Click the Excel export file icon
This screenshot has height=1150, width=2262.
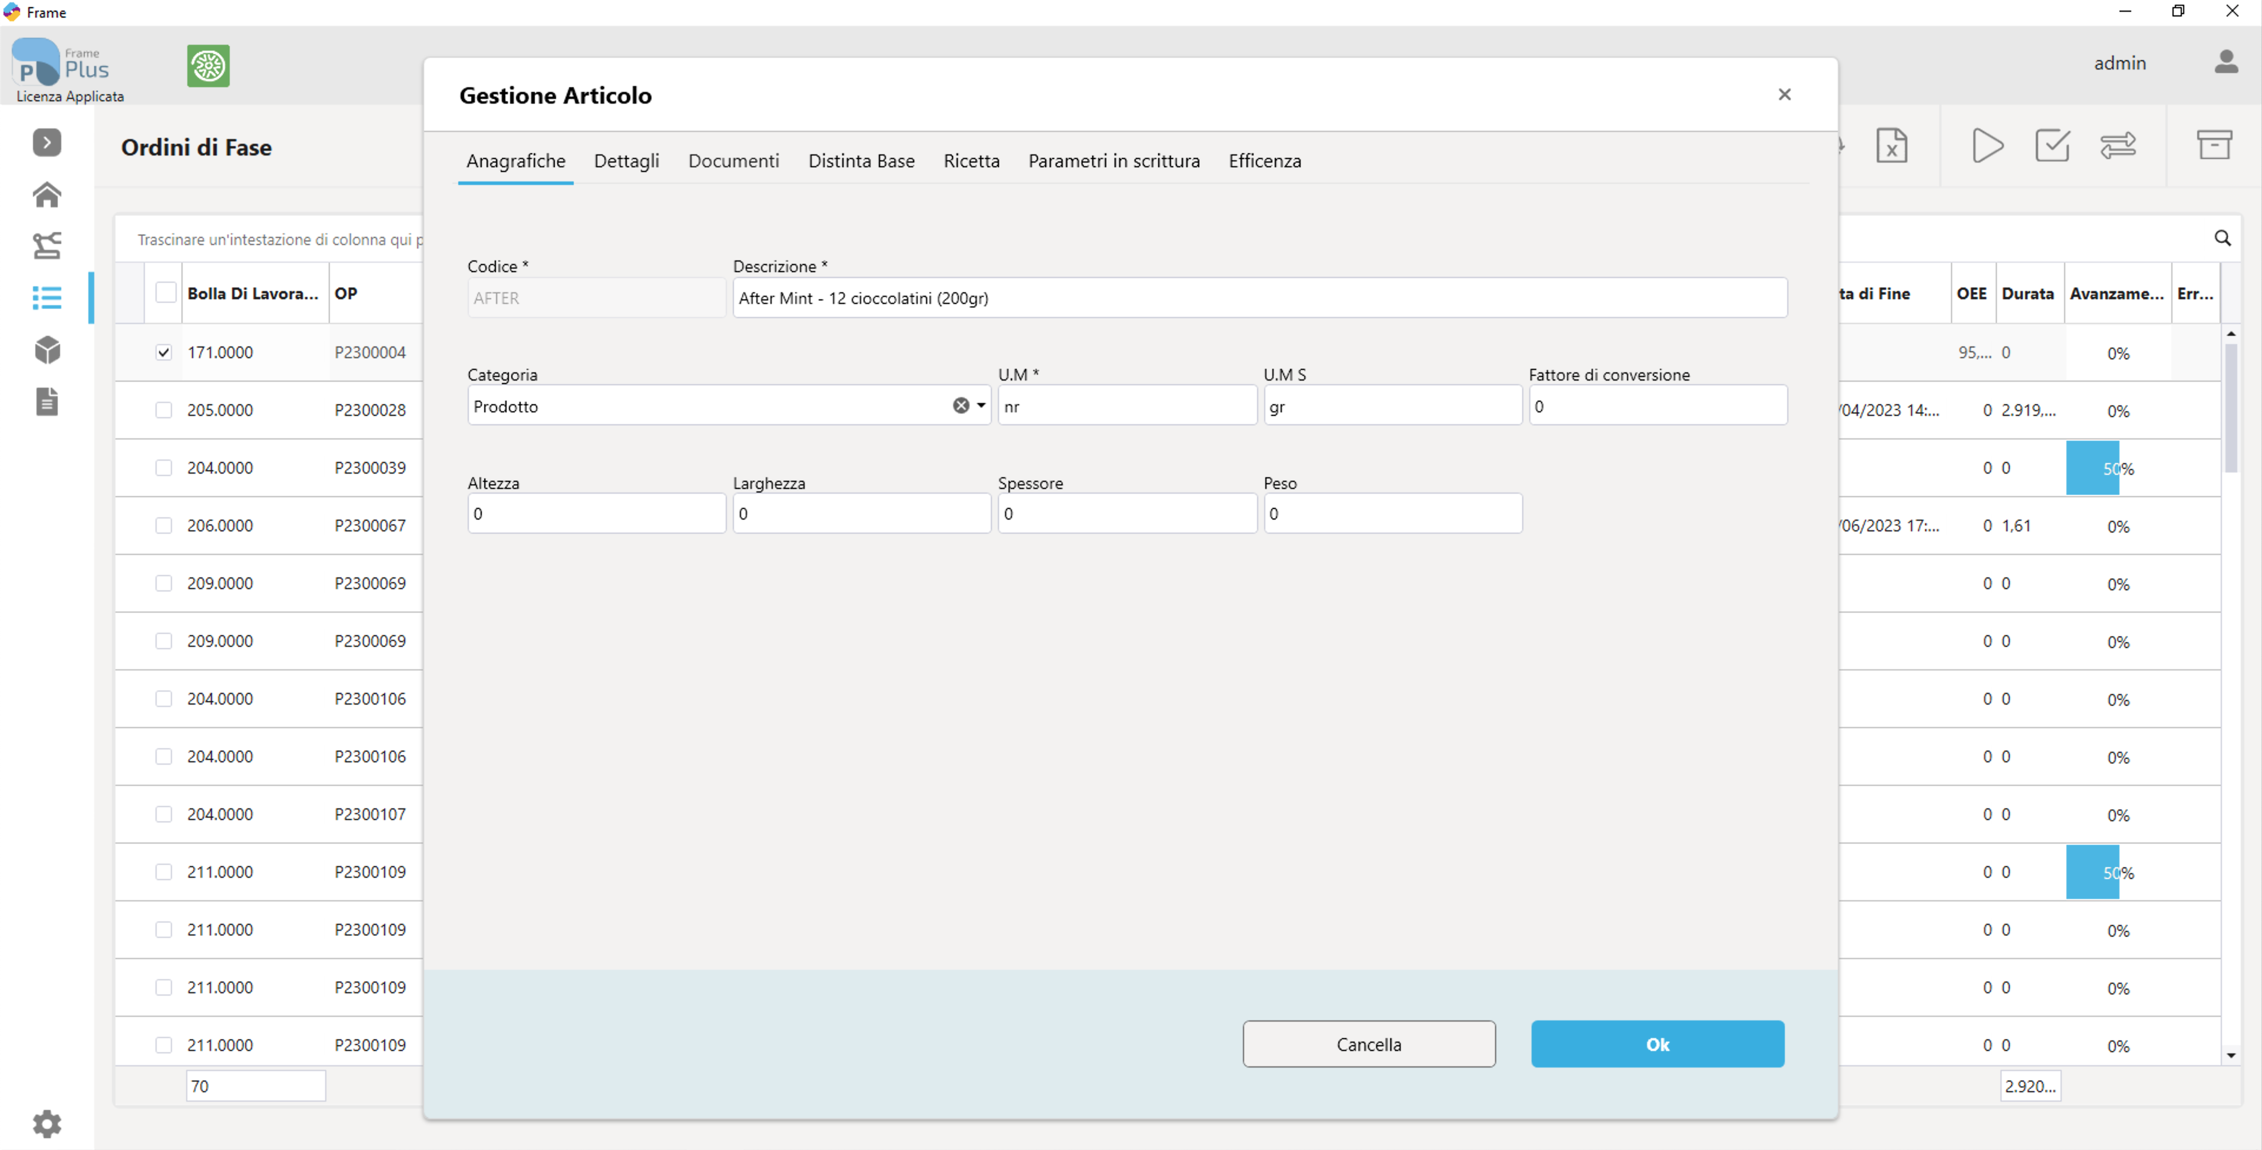pos(1891,145)
